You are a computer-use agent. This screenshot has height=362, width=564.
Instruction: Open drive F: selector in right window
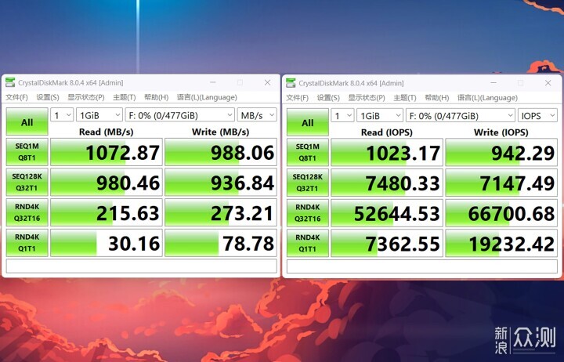[x=461, y=115]
